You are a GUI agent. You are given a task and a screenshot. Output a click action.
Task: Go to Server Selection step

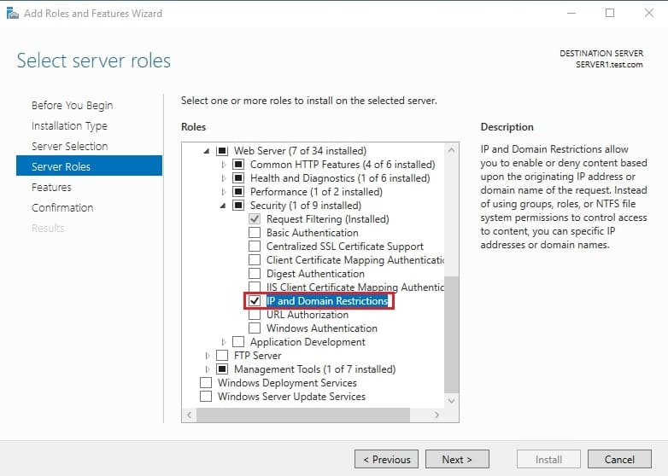pyautogui.click(x=69, y=147)
